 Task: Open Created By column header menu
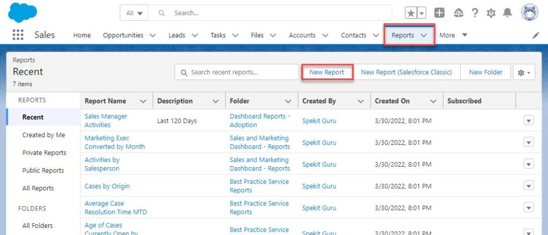tap(361, 101)
